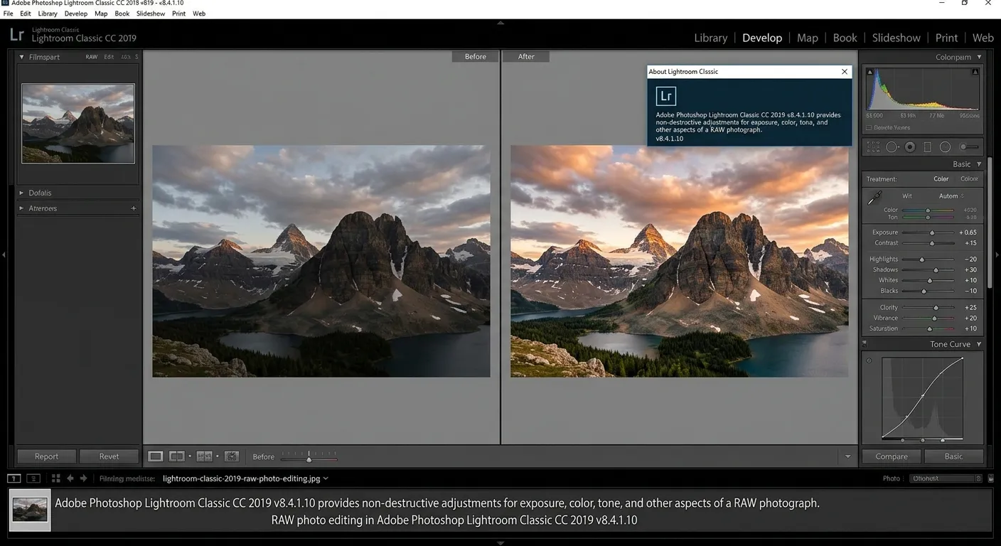Open the Develop menu
The width and height of the screenshot is (1001, 546).
point(76,14)
